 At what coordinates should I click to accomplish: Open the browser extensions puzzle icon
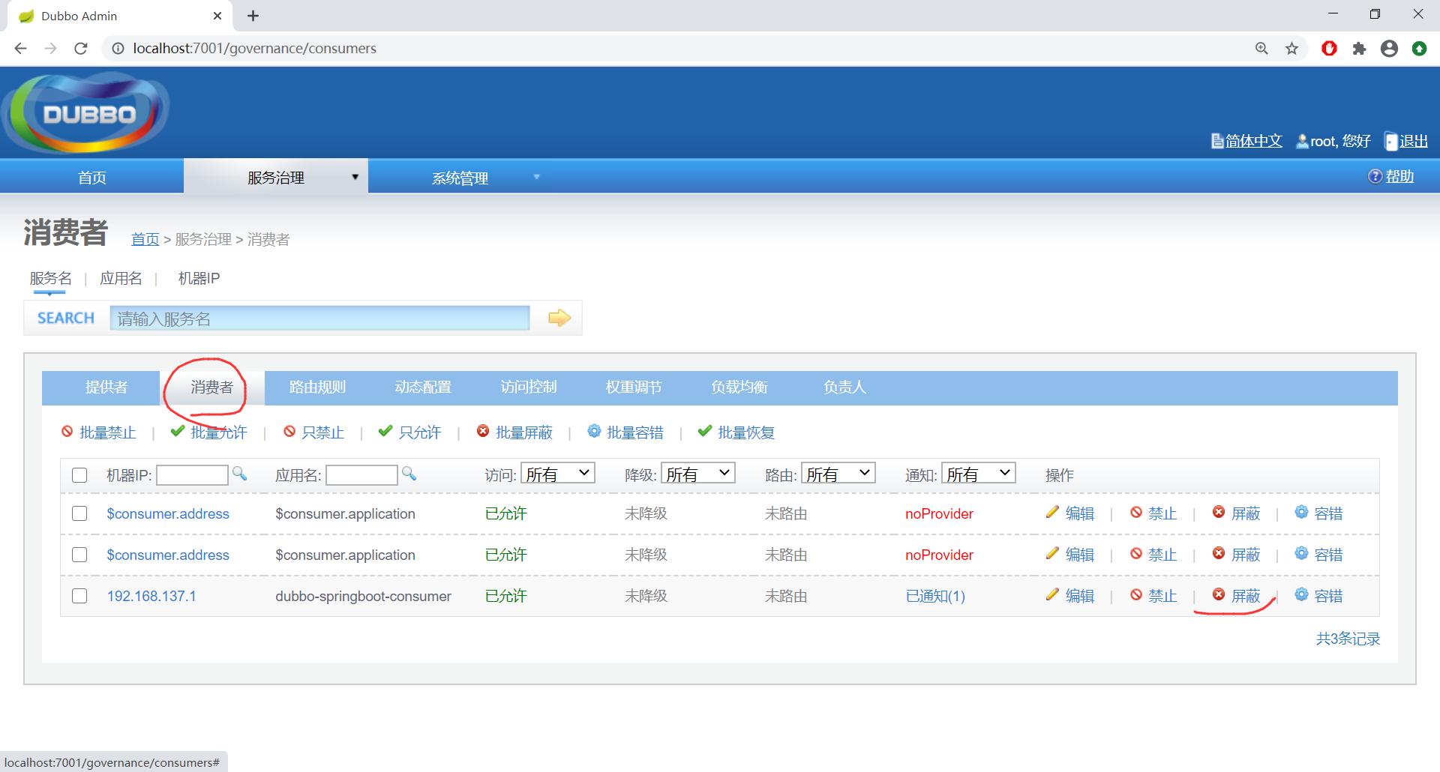click(x=1359, y=49)
